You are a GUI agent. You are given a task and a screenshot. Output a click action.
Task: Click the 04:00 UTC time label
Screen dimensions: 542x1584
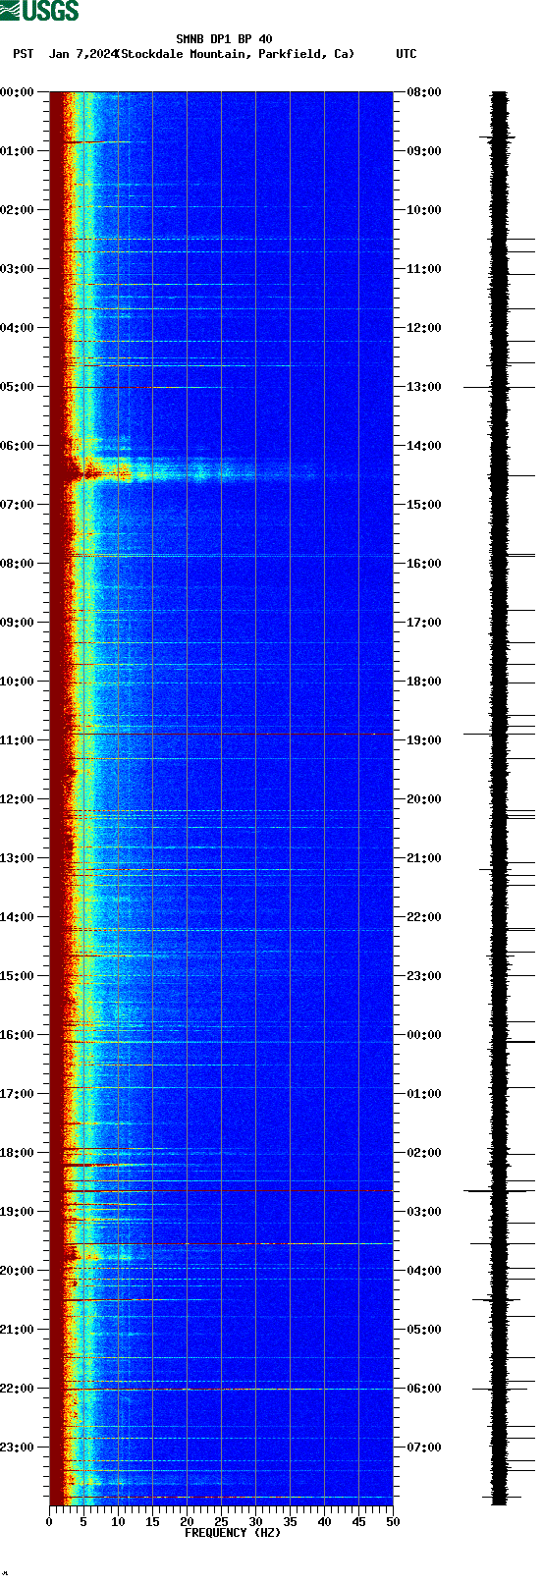(424, 1271)
